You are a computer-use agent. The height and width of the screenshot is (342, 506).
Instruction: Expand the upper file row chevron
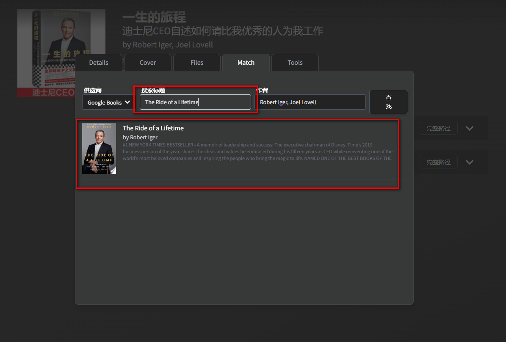click(470, 128)
